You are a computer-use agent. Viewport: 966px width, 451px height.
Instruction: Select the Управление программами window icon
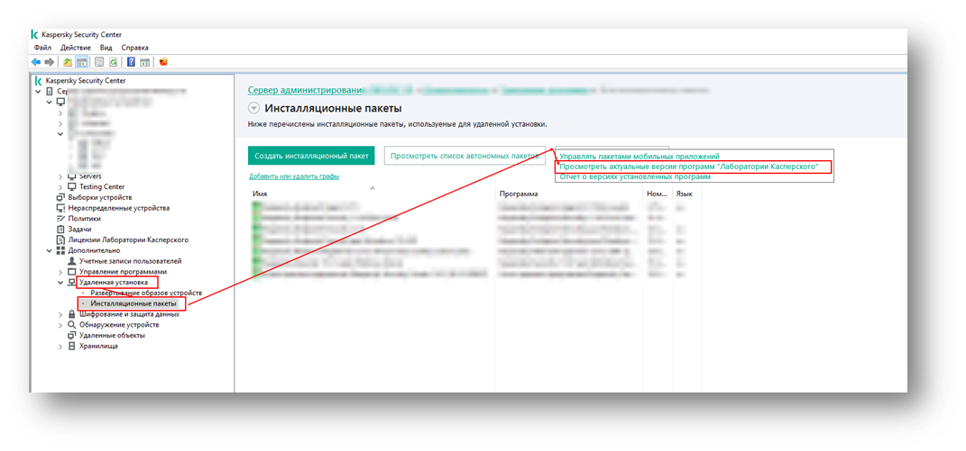tap(71, 271)
